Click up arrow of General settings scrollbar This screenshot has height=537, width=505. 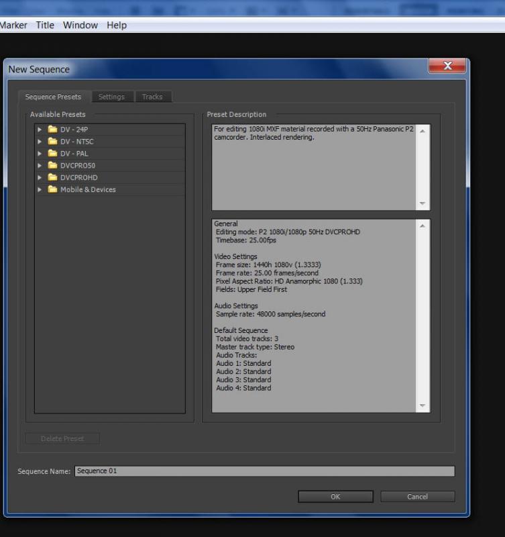[423, 226]
